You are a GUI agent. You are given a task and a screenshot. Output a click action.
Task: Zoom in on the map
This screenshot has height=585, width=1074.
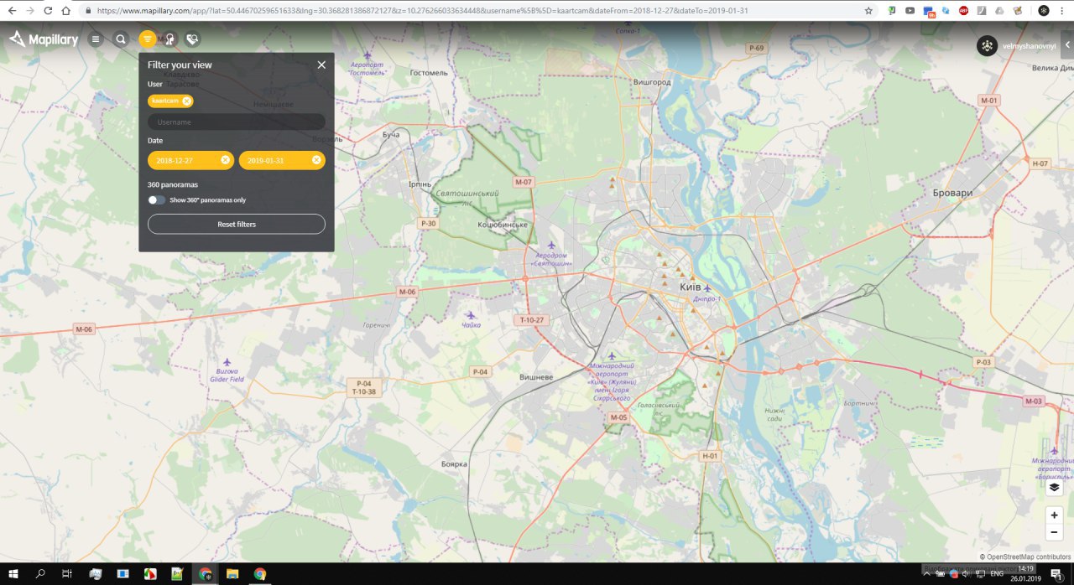pos(1055,515)
